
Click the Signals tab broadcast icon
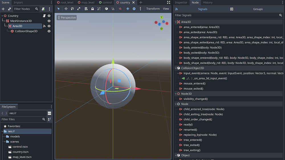coord(176,9)
